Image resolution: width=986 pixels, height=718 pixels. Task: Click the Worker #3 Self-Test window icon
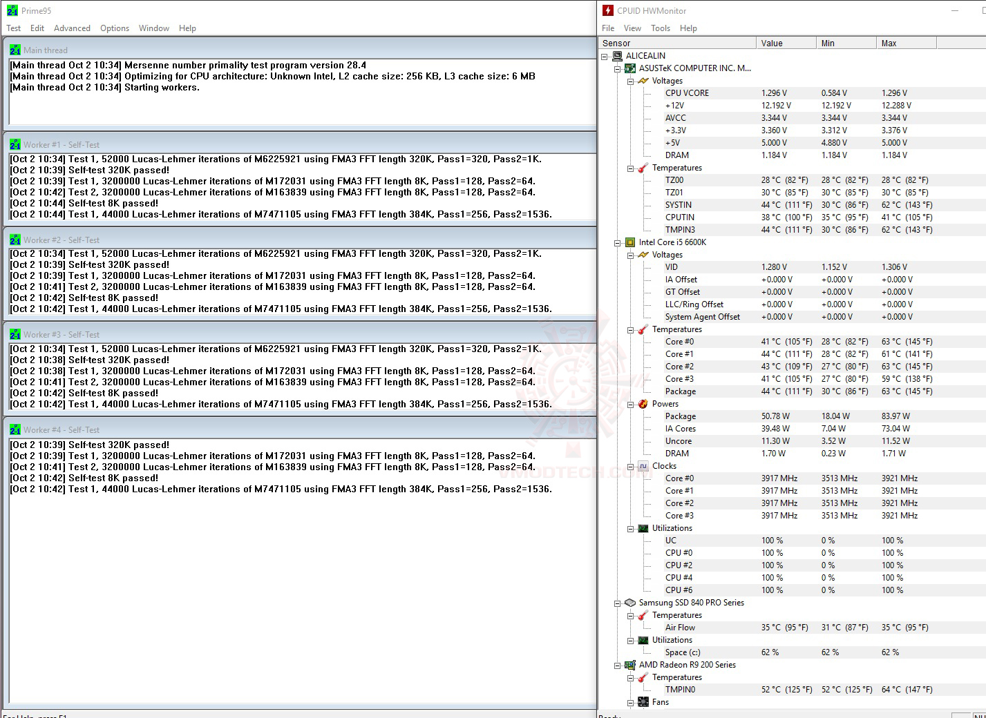[x=15, y=334]
